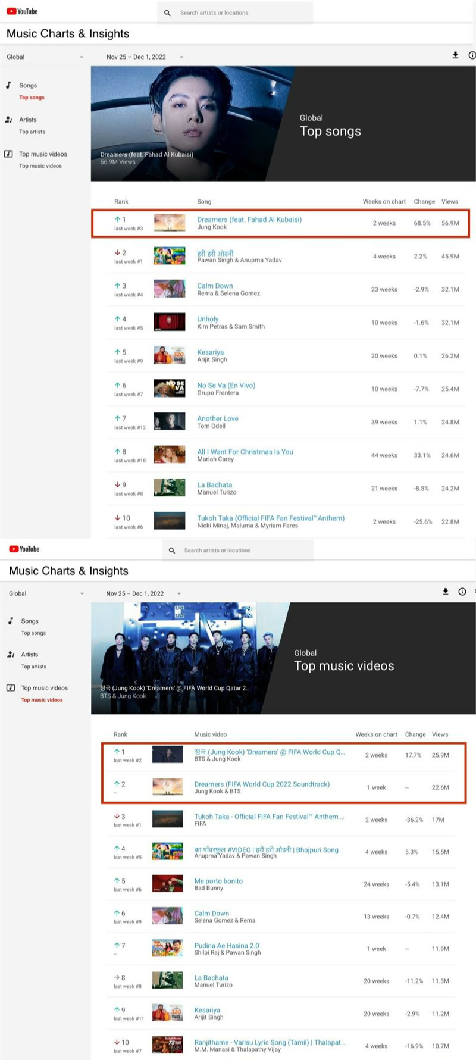Click '39 weeks' cell for Another Love
This screenshot has height=1060, width=476.
pyautogui.click(x=384, y=422)
